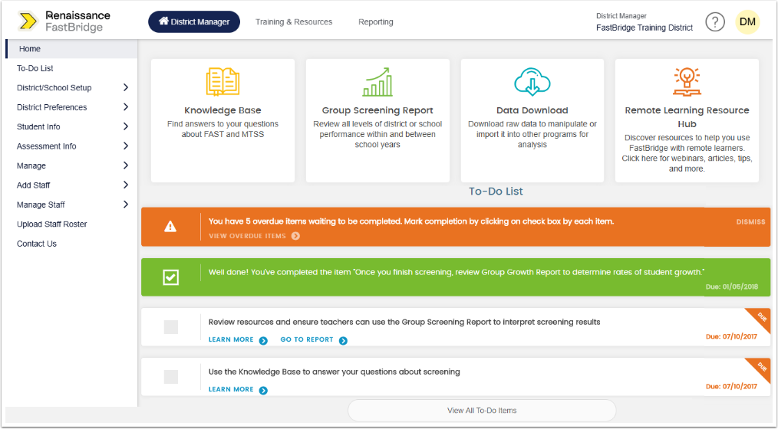Expand District/School Setup submenu chevron
Image resolution: width=778 pixels, height=429 pixels.
coord(126,87)
